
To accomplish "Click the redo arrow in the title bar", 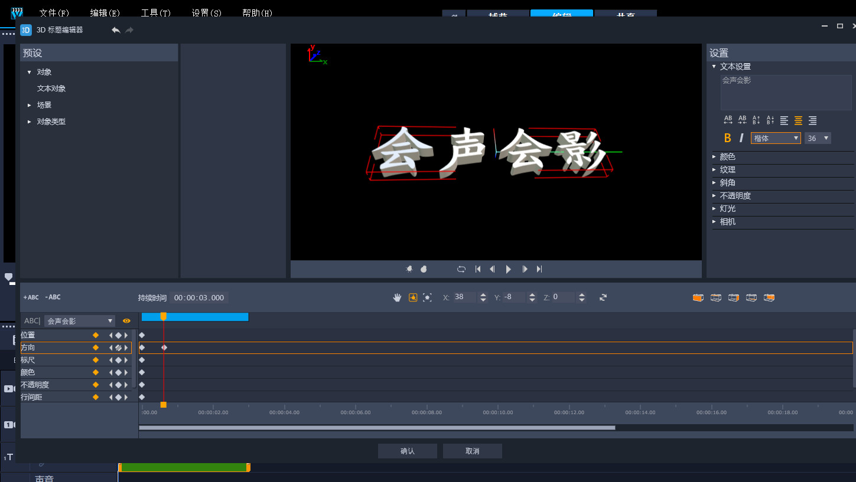I will tap(129, 30).
